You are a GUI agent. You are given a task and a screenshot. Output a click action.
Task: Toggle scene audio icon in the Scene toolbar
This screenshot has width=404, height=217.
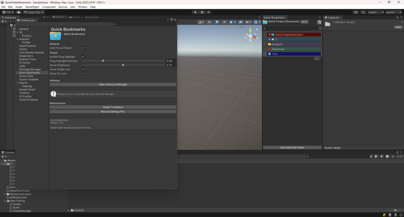225,22
